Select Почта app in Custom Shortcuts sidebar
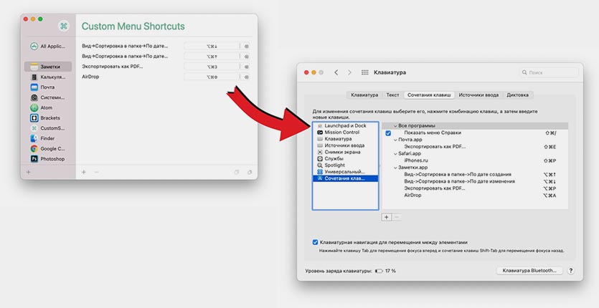 (x=43, y=87)
